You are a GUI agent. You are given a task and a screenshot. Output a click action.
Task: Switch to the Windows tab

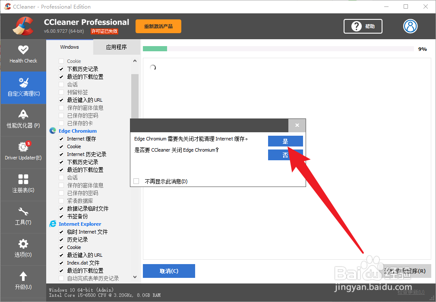[70, 47]
